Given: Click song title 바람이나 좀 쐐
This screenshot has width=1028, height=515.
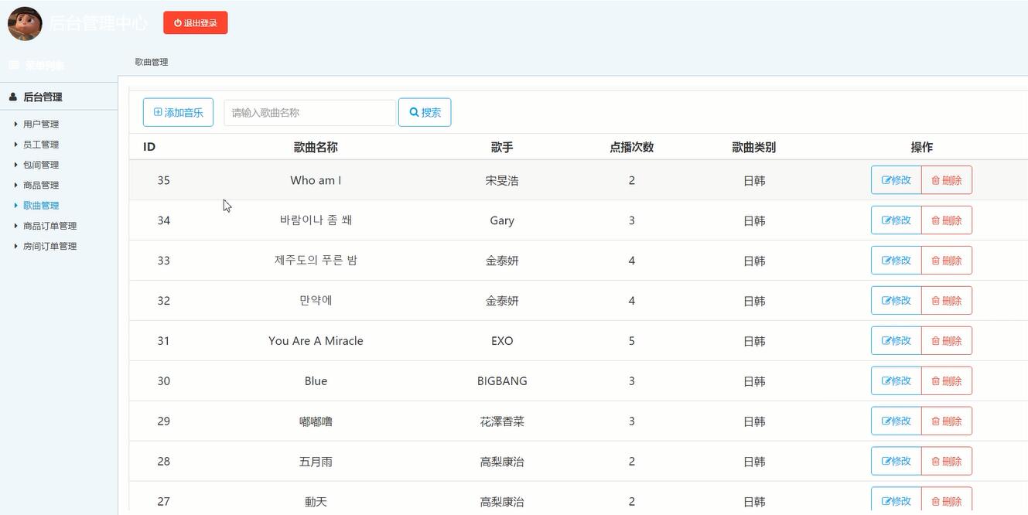Looking at the screenshot, I should [316, 220].
